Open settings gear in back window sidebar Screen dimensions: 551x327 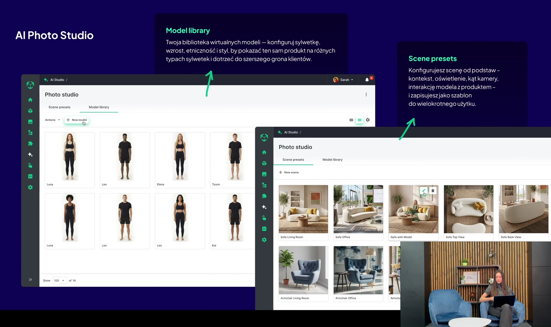point(30,187)
